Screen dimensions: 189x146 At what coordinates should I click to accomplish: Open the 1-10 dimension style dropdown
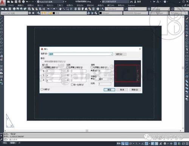click(137, 9)
